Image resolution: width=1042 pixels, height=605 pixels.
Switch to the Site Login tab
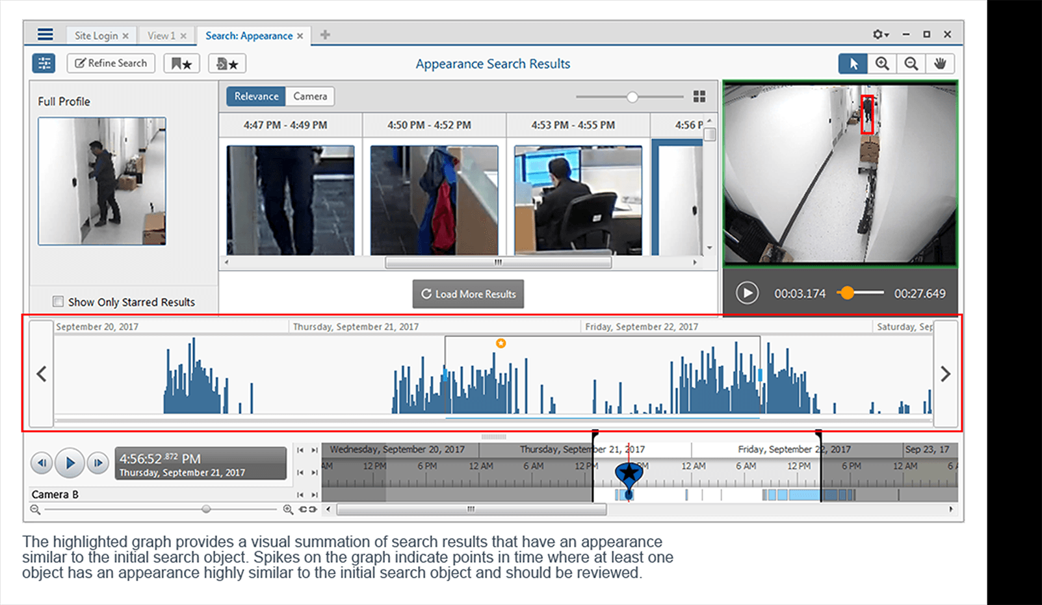coord(96,36)
